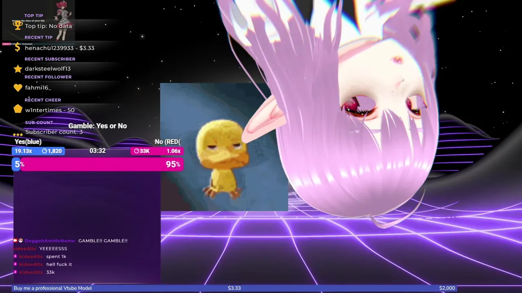Click the 'fahmi16_' follower name

[x=38, y=87]
